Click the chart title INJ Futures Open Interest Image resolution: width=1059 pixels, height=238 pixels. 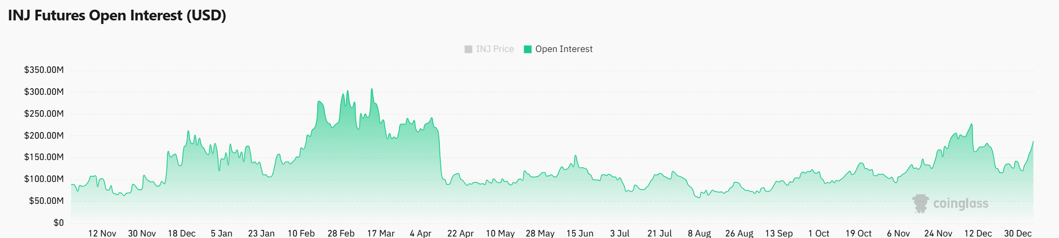(x=117, y=15)
